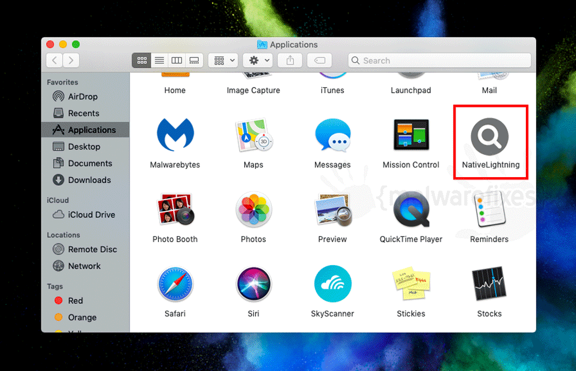Open the Reminders app icon
This screenshot has width=576, height=371.
click(490, 209)
